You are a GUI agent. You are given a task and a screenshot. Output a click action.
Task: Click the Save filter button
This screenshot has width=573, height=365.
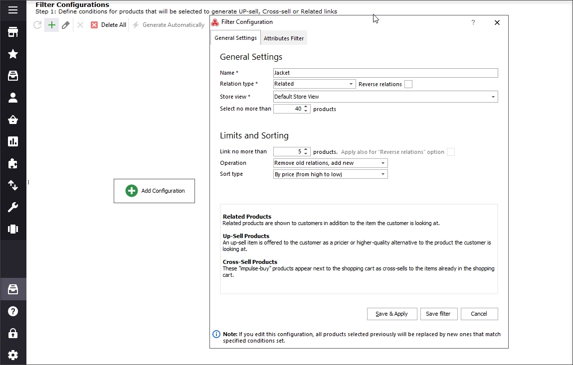[438, 314]
